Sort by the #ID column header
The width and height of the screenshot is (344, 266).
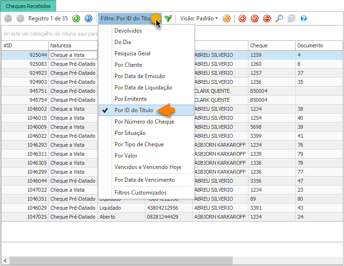[25, 45]
